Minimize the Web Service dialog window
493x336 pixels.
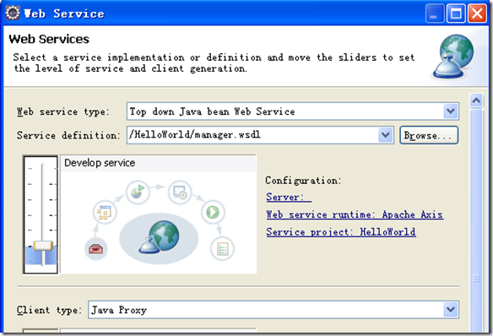point(435,14)
